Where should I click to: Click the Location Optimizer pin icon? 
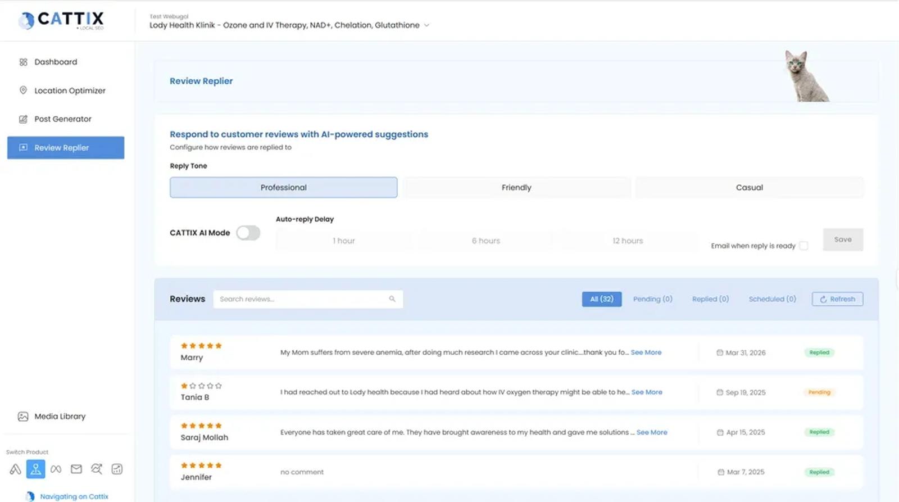[x=23, y=90]
